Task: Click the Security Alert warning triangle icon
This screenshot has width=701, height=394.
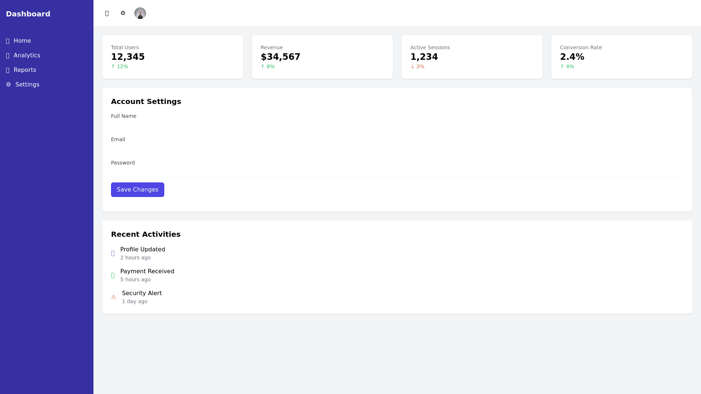Action: click(114, 297)
